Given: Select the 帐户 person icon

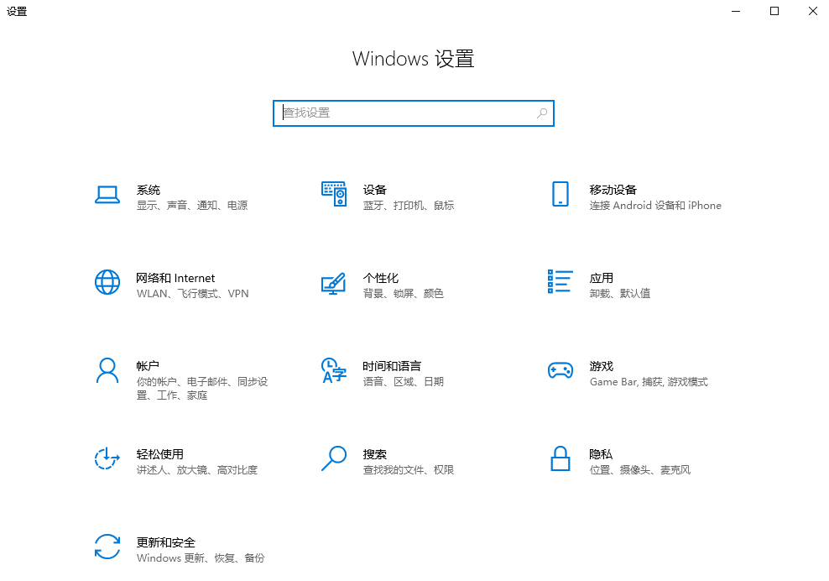Looking at the screenshot, I should point(107,369).
